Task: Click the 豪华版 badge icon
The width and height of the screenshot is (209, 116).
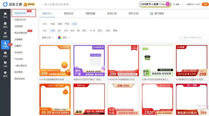Action: tap(25, 4)
